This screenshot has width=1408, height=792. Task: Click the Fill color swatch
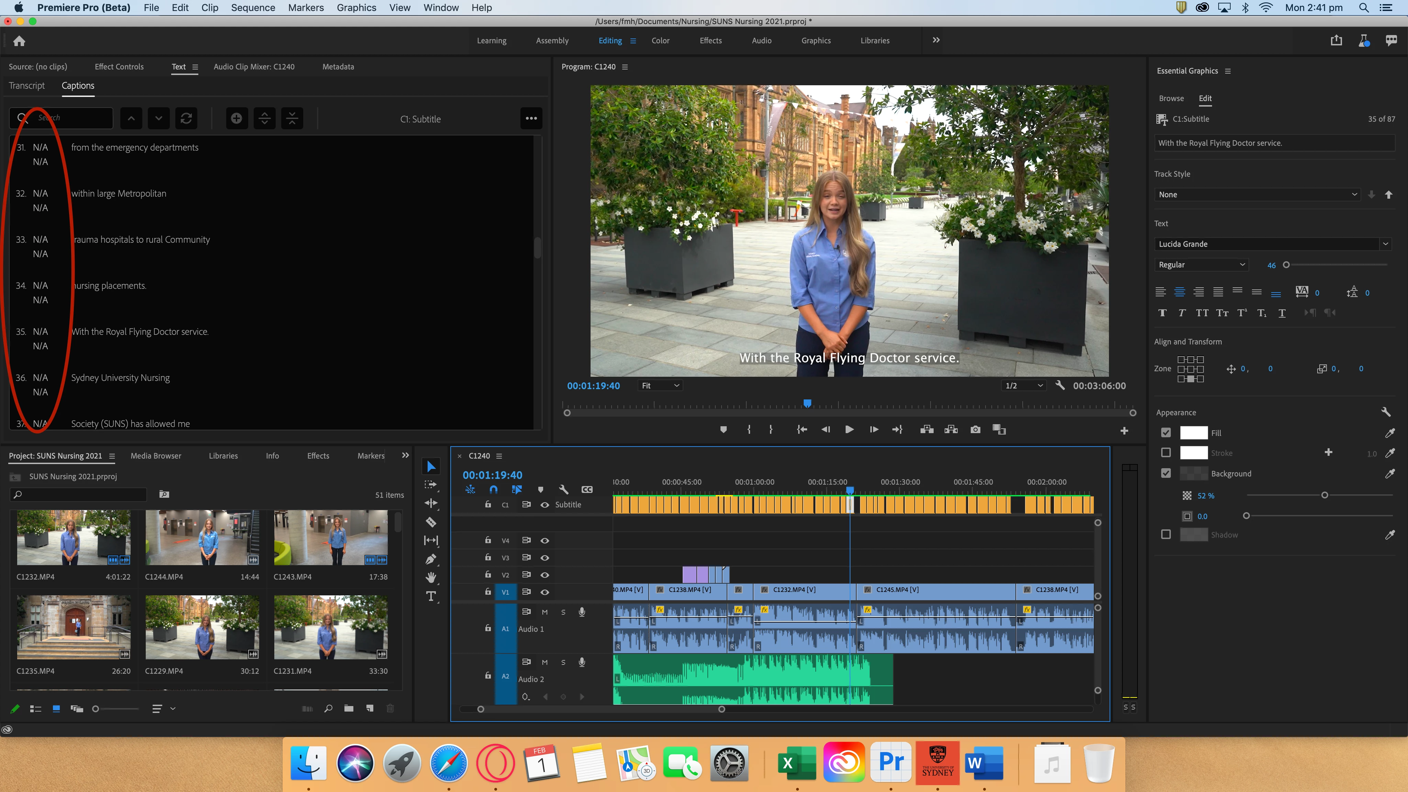click(x=1194, y=433)
